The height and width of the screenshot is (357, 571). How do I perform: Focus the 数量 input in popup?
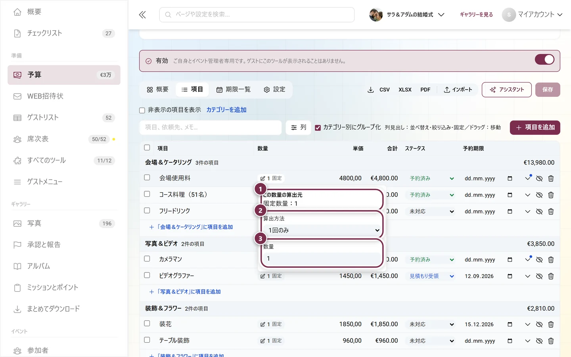coord(322,259)
